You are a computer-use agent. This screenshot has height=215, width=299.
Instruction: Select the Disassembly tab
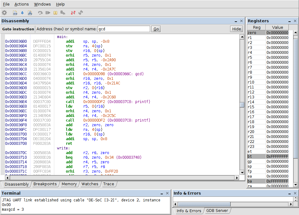point(16,184)
